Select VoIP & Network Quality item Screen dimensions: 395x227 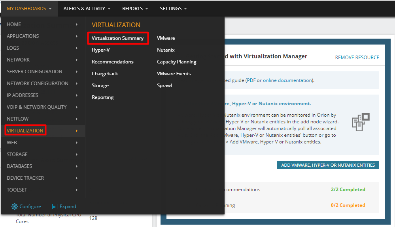click(37, 107)
